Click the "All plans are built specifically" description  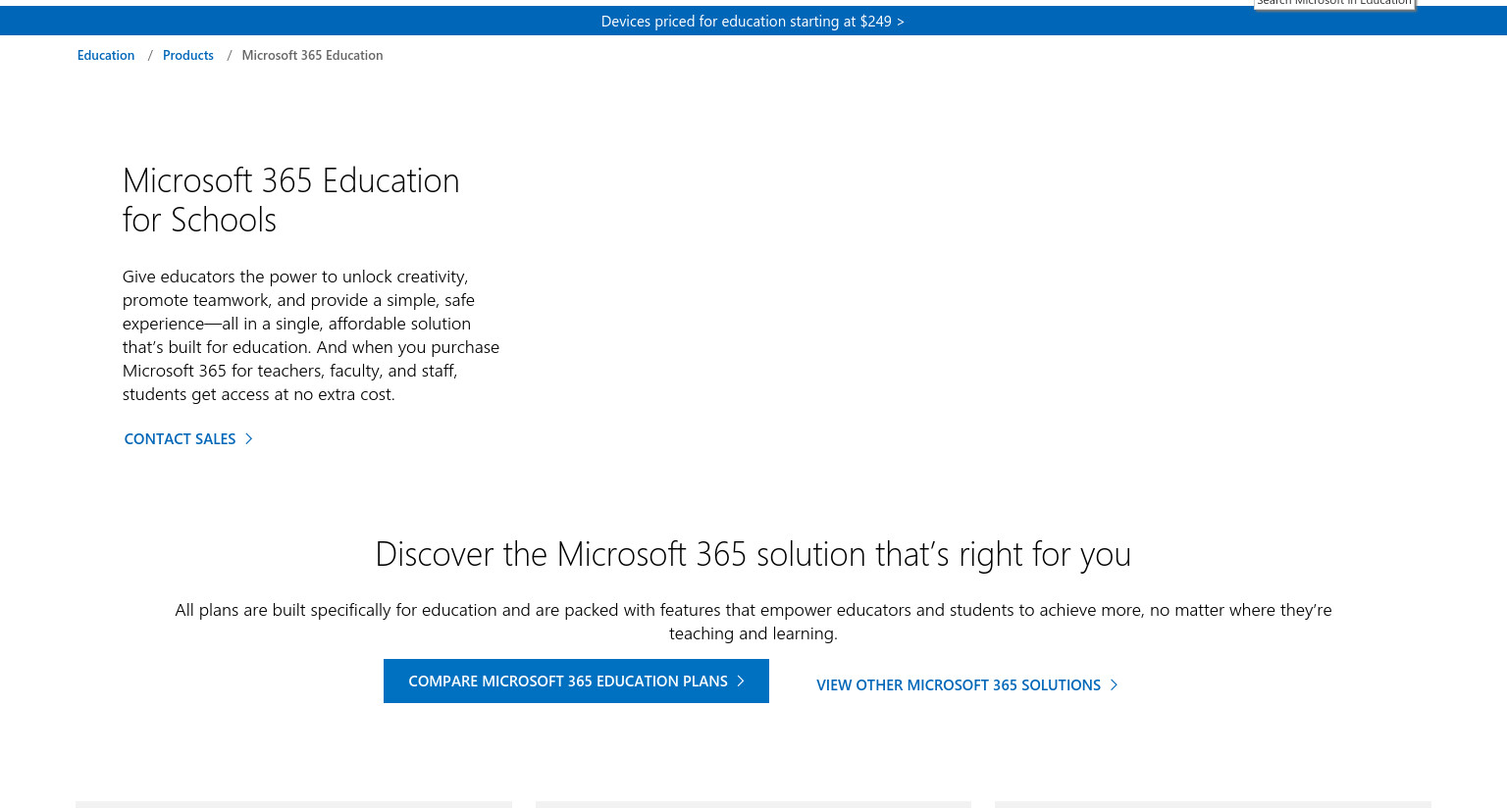coord(753,622)
